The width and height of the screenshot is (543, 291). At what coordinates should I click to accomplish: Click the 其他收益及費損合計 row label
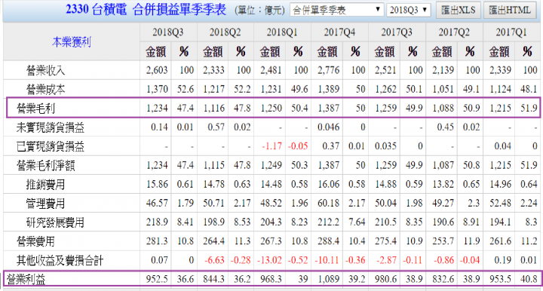pyautogui.click(x=60, y=260)
